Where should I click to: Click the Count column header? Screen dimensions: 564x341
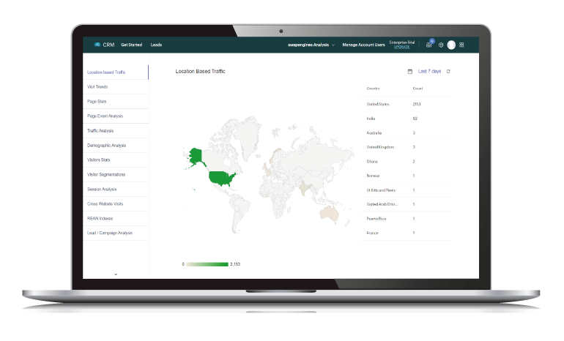click(418, 89)
